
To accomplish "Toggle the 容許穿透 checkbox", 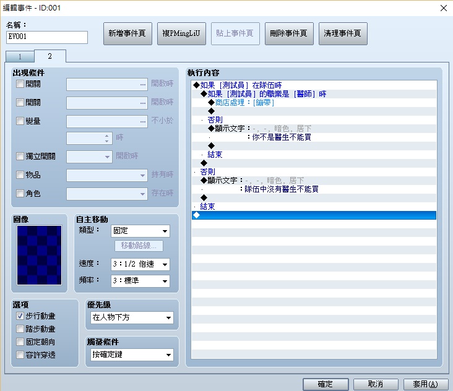I will pos(20,354).
